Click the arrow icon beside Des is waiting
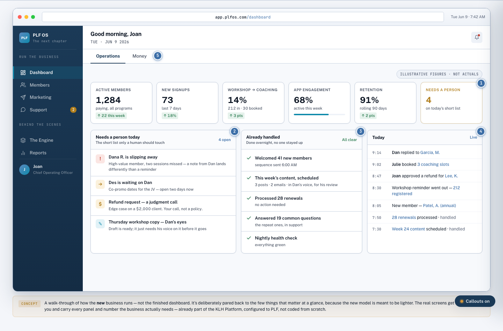 (100, 184)
